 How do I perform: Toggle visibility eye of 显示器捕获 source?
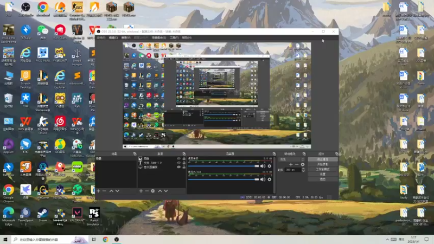pos(178,167)
